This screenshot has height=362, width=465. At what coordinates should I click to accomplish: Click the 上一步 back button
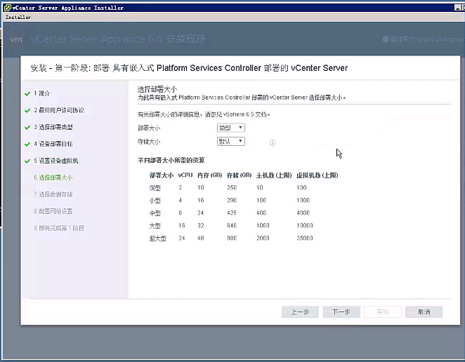point(300,311)
